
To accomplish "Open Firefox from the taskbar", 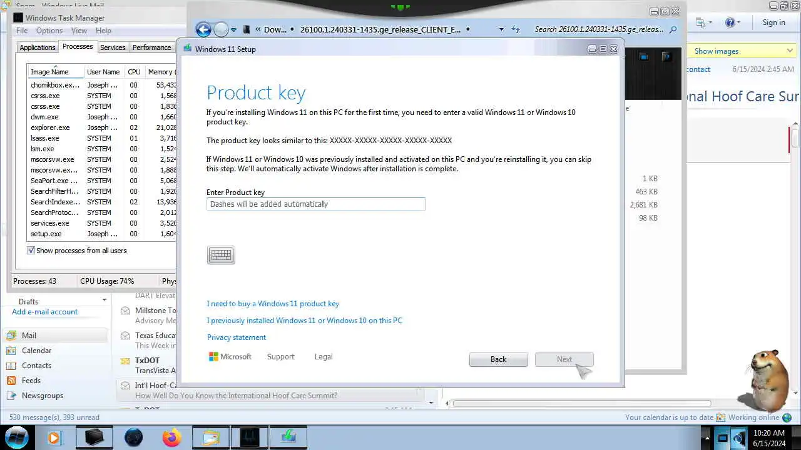I will pyautogui.click(x=171, y=437).
